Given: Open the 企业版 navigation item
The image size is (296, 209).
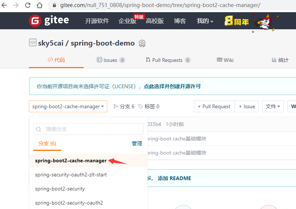Looking at the screenshot, I should coord(127,21).
